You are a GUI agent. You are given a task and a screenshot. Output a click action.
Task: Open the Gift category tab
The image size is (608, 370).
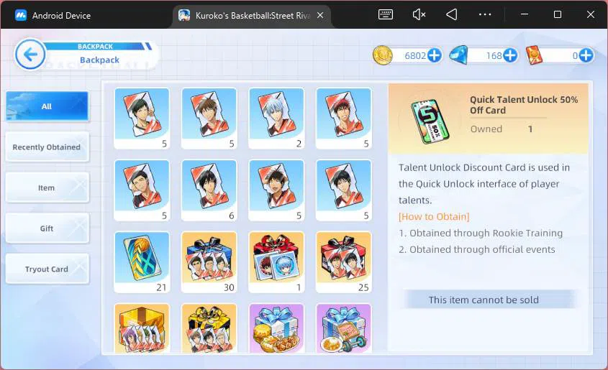click(47, 228)
